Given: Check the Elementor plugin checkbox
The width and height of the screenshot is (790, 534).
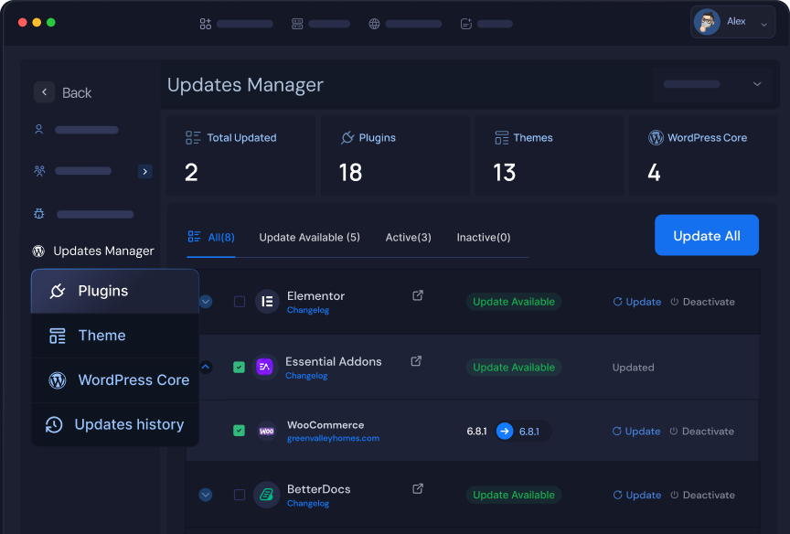Looking at the screenshot, I should (x=240, y=302).
